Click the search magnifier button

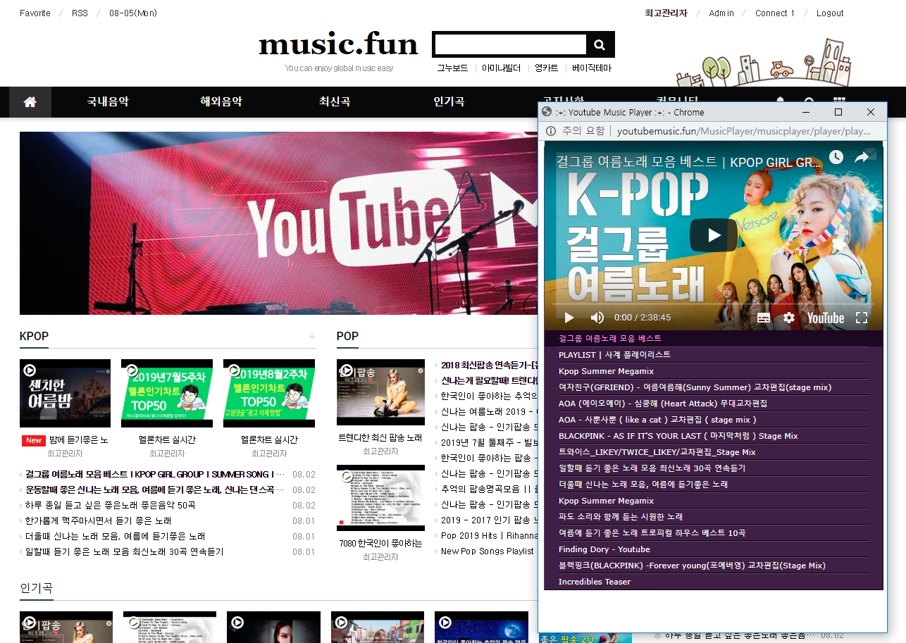(600, 45)
